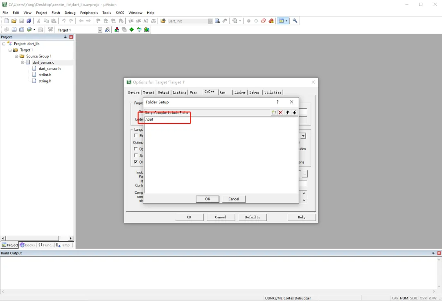Screen dimensions: 442x301
Task: Open the debug icon's dropdown arrow
Action: click(240, 21)
